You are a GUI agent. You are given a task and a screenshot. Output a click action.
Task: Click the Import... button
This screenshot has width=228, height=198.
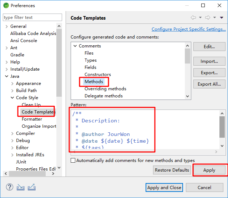209,61
